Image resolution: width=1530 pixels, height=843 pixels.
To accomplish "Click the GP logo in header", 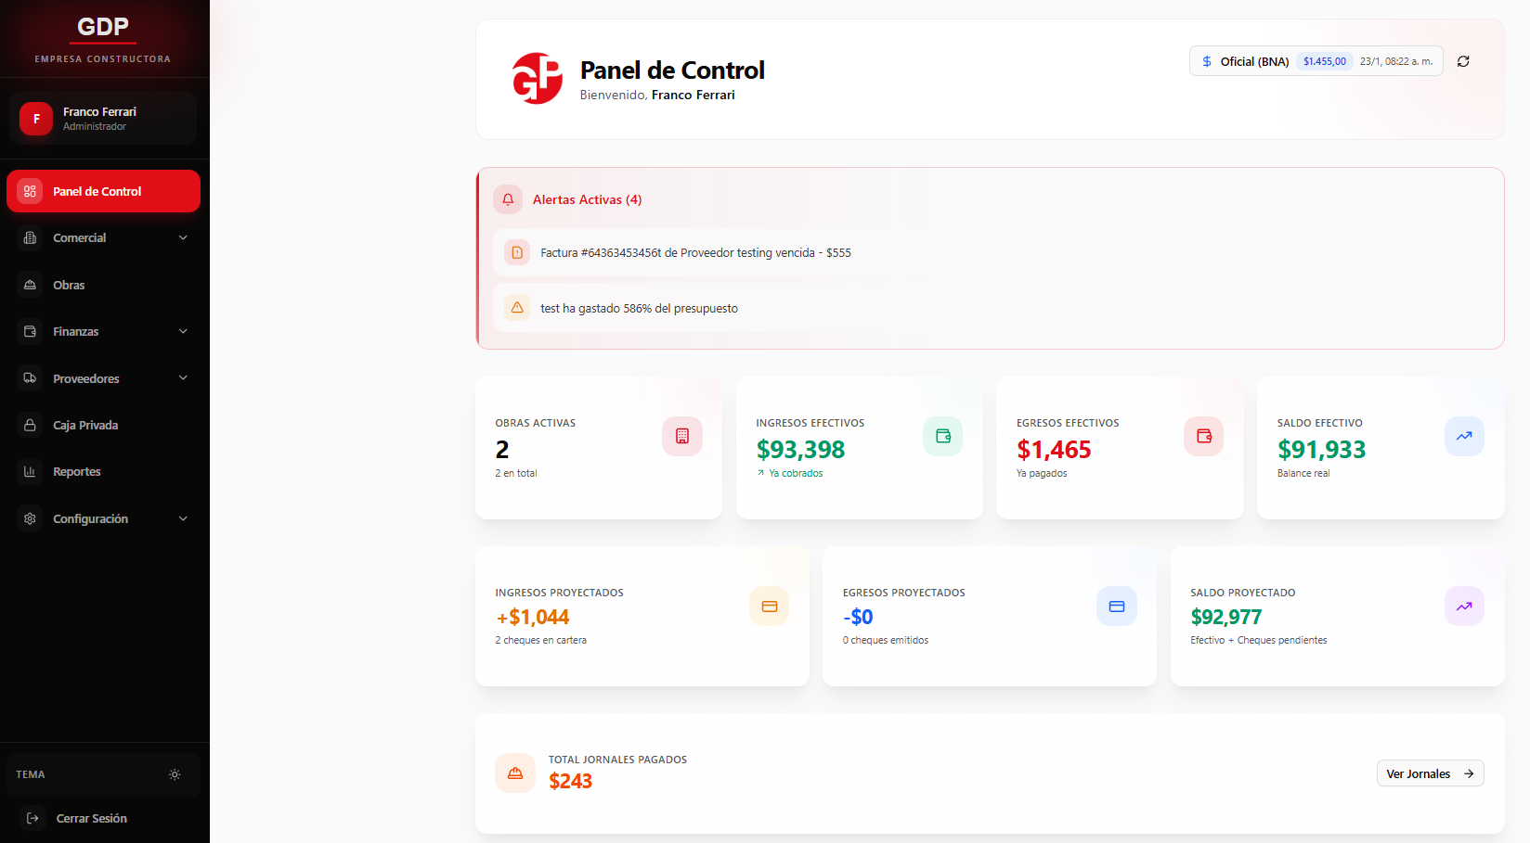I will pos(538,78).
